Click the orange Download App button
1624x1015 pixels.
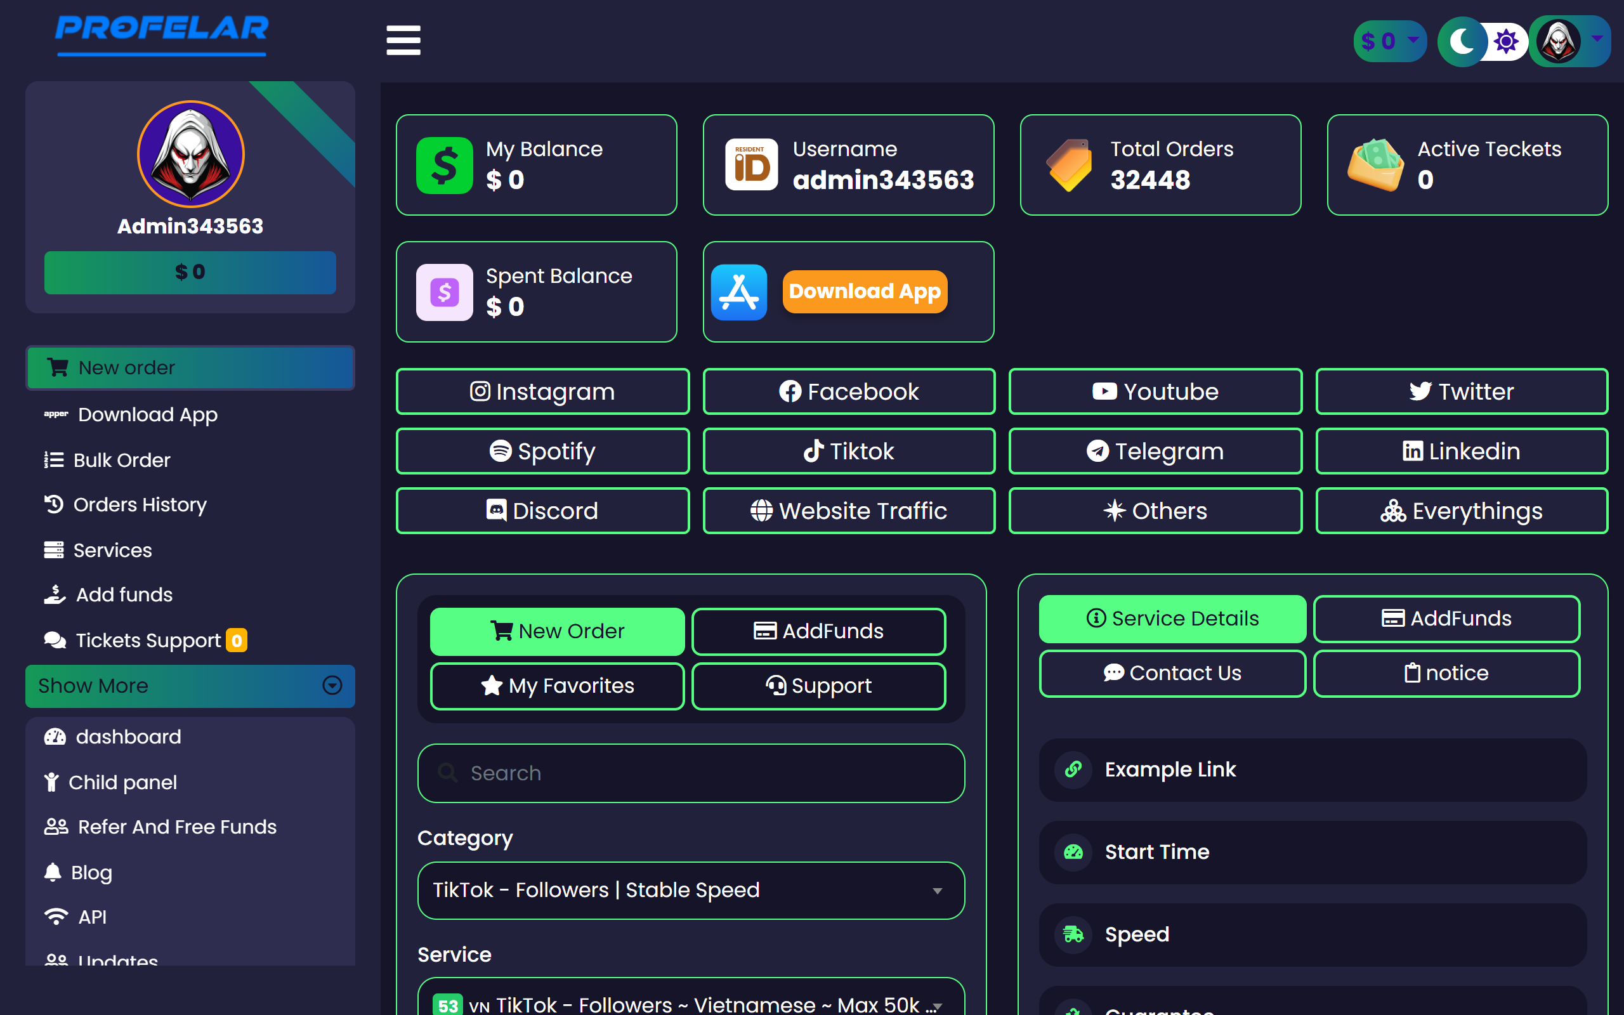[865, 292]
